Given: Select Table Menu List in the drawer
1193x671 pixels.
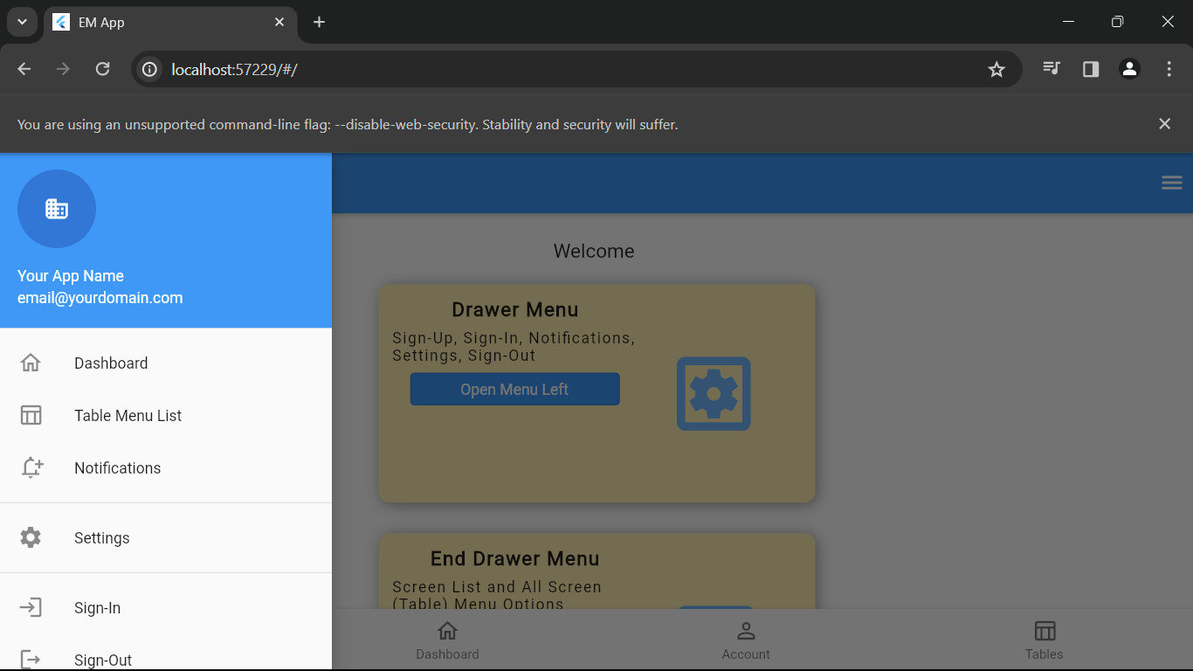Looking at the screenshot, I should pos(166,415).
